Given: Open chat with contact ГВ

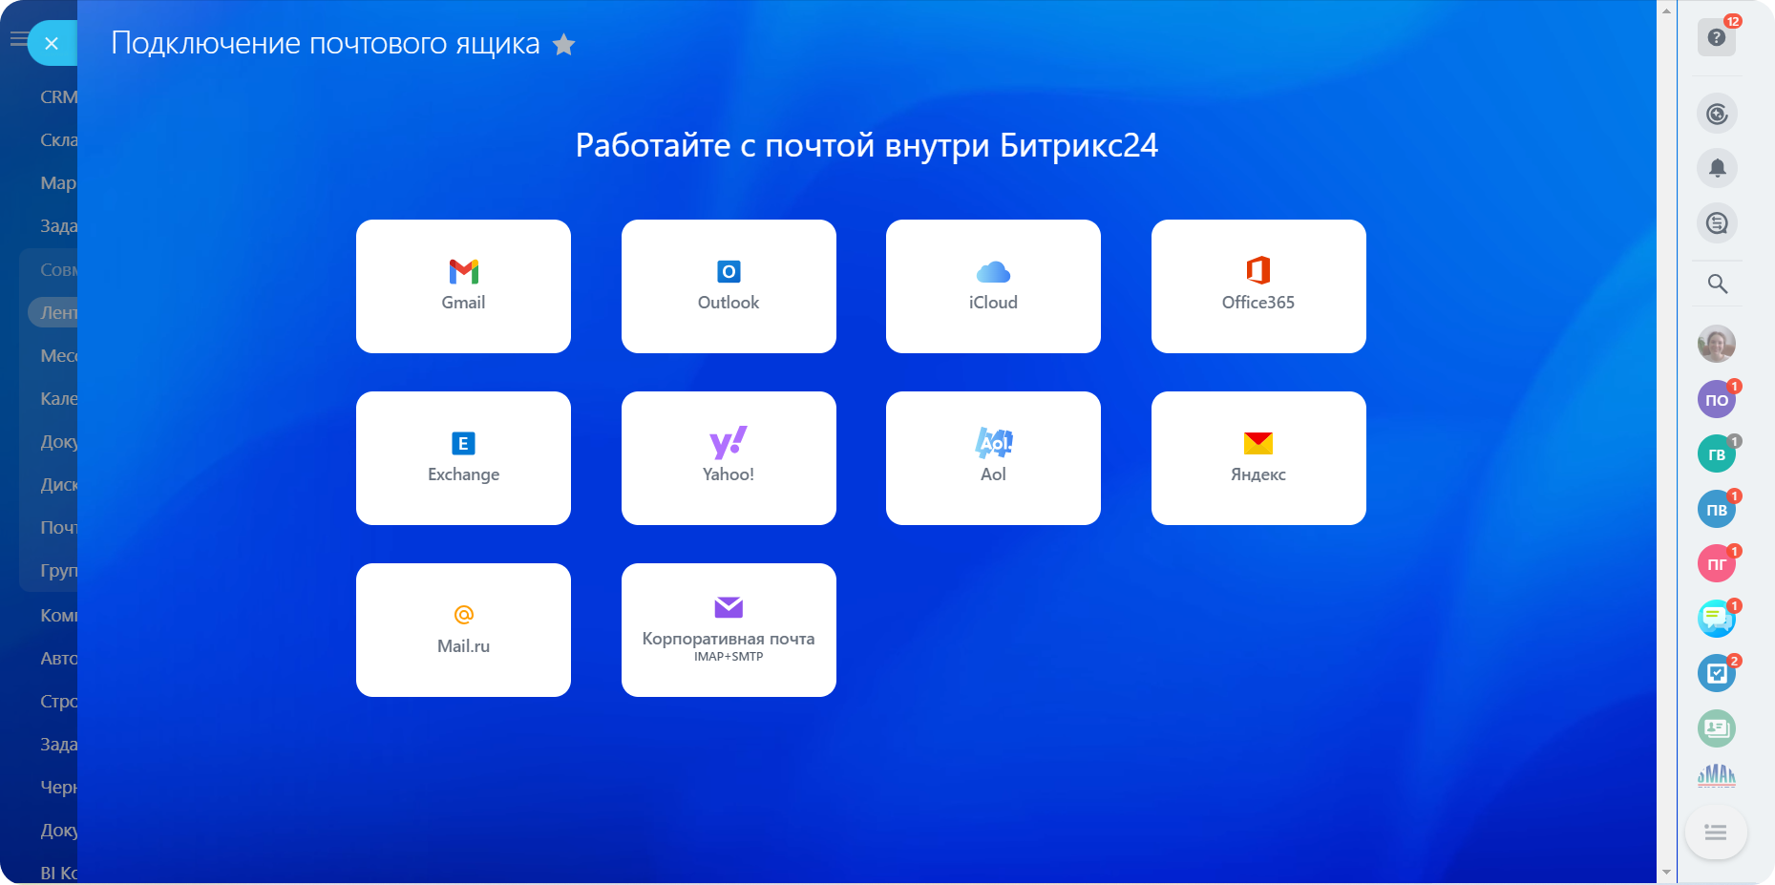Looking at the screenshot, I should click(x=1717, y=454).
